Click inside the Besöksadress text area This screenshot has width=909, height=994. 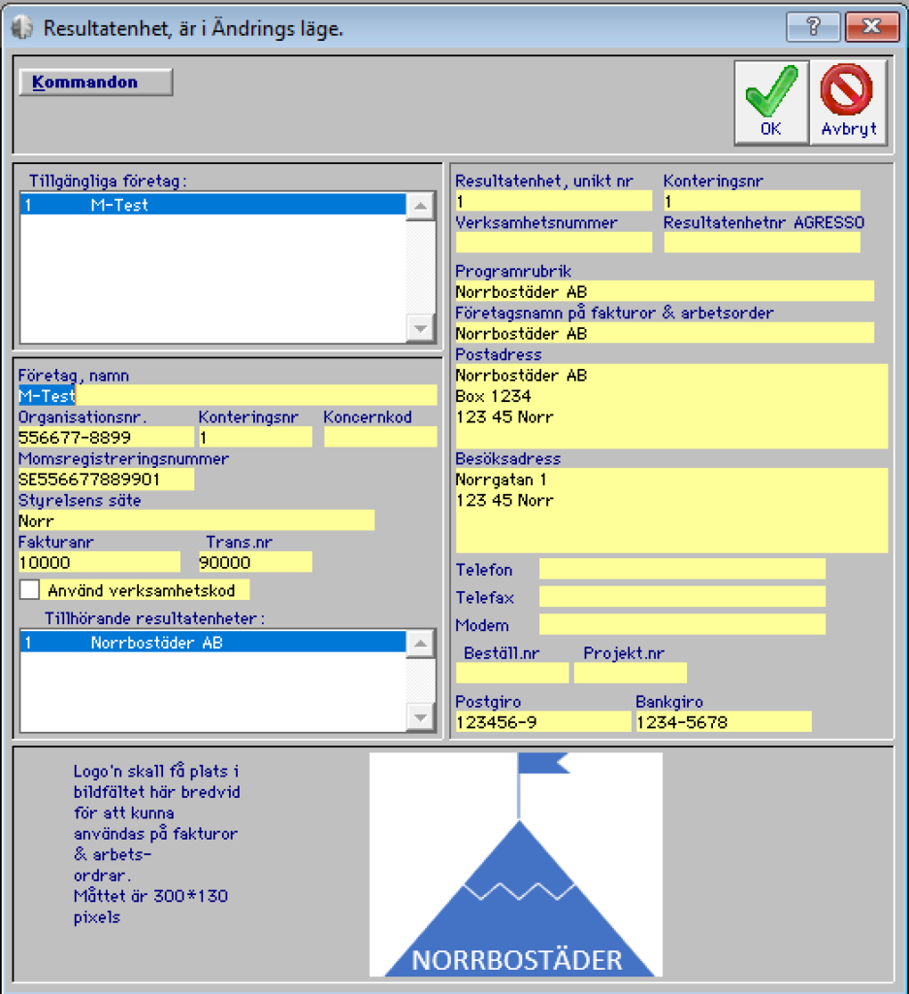point(672,511)
